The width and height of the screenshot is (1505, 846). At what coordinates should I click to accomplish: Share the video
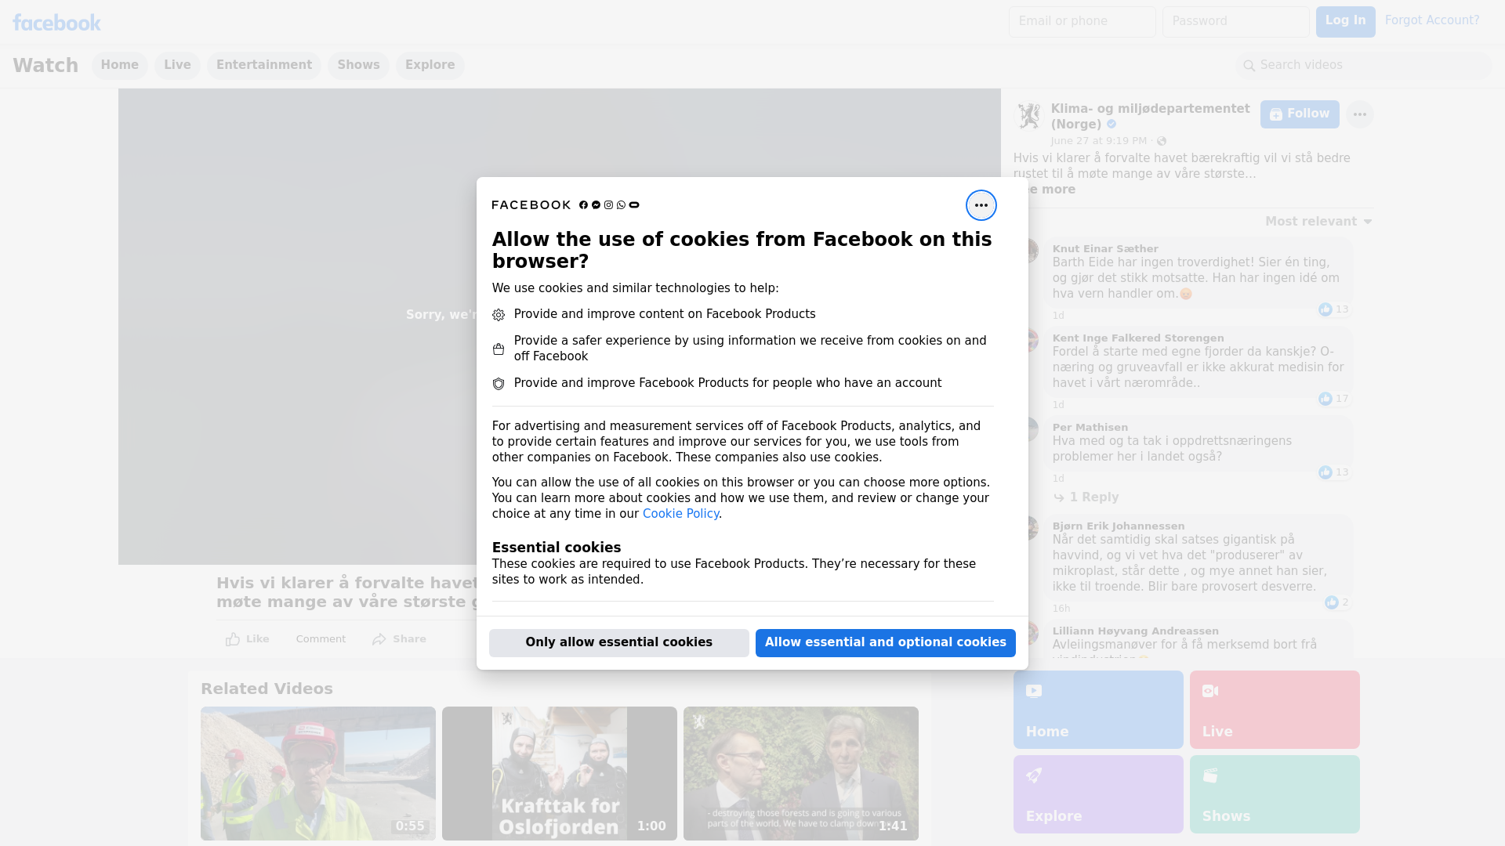click(399, 639)
